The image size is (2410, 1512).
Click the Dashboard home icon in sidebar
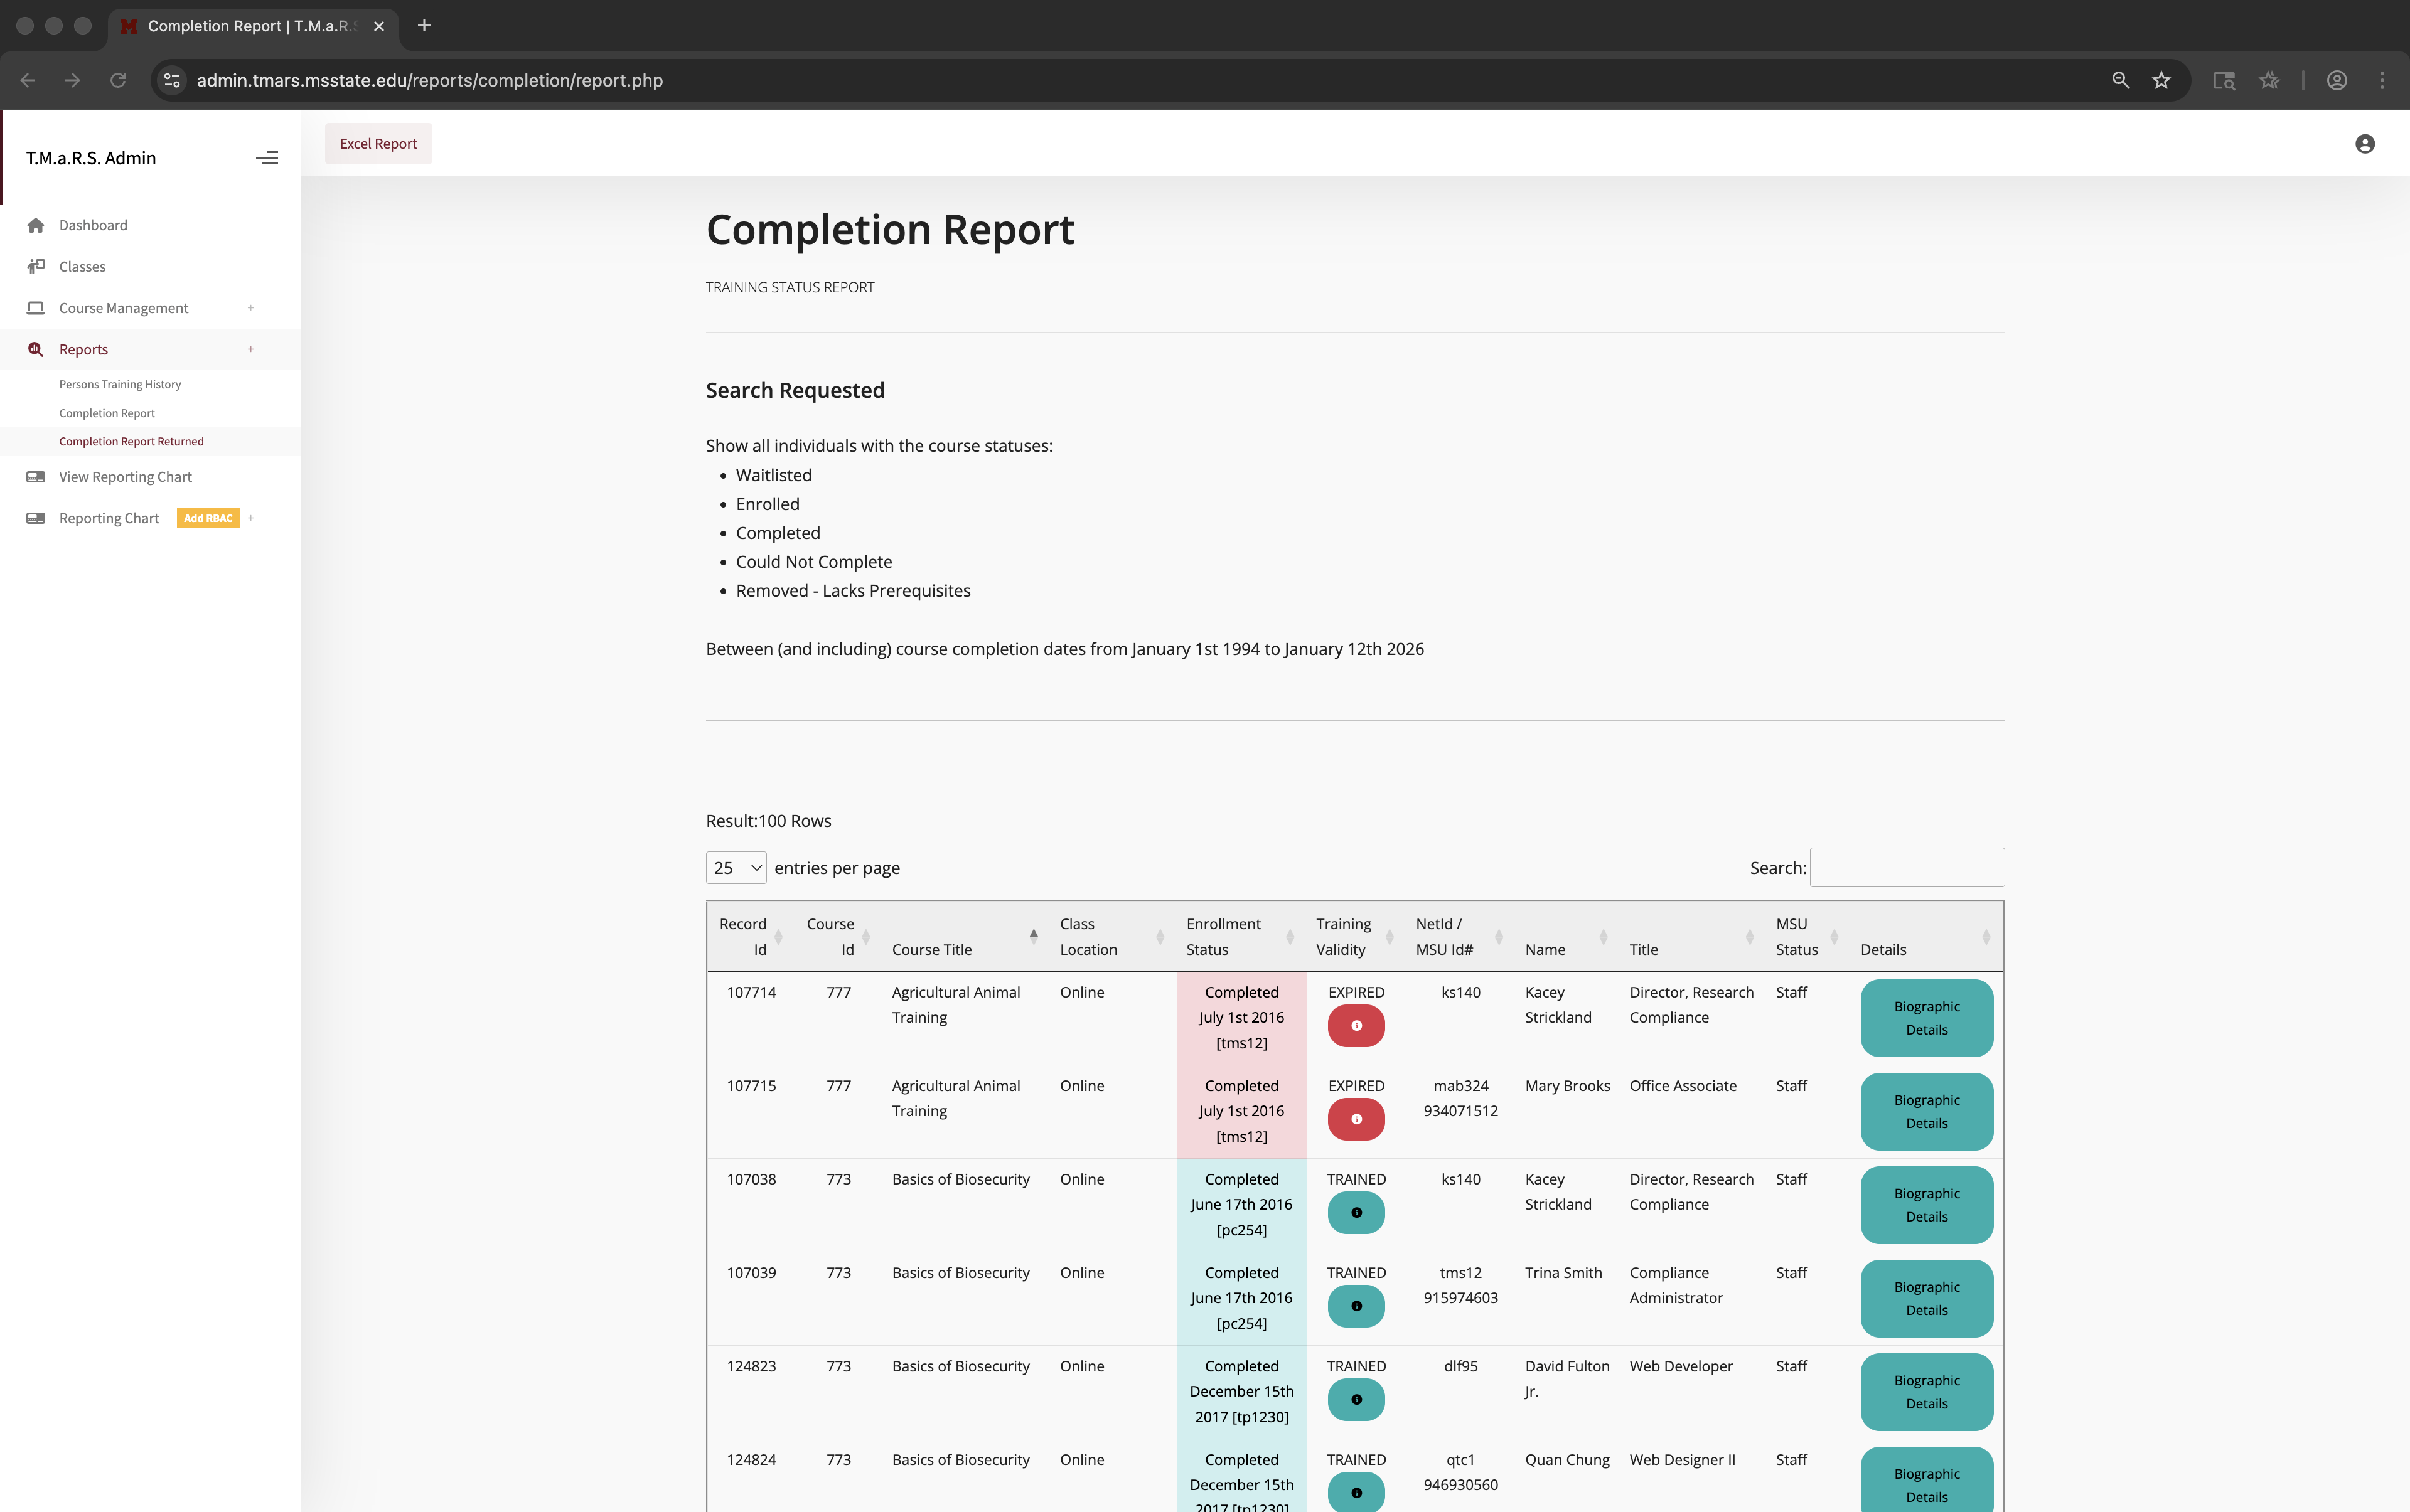(x=37, y=225)
